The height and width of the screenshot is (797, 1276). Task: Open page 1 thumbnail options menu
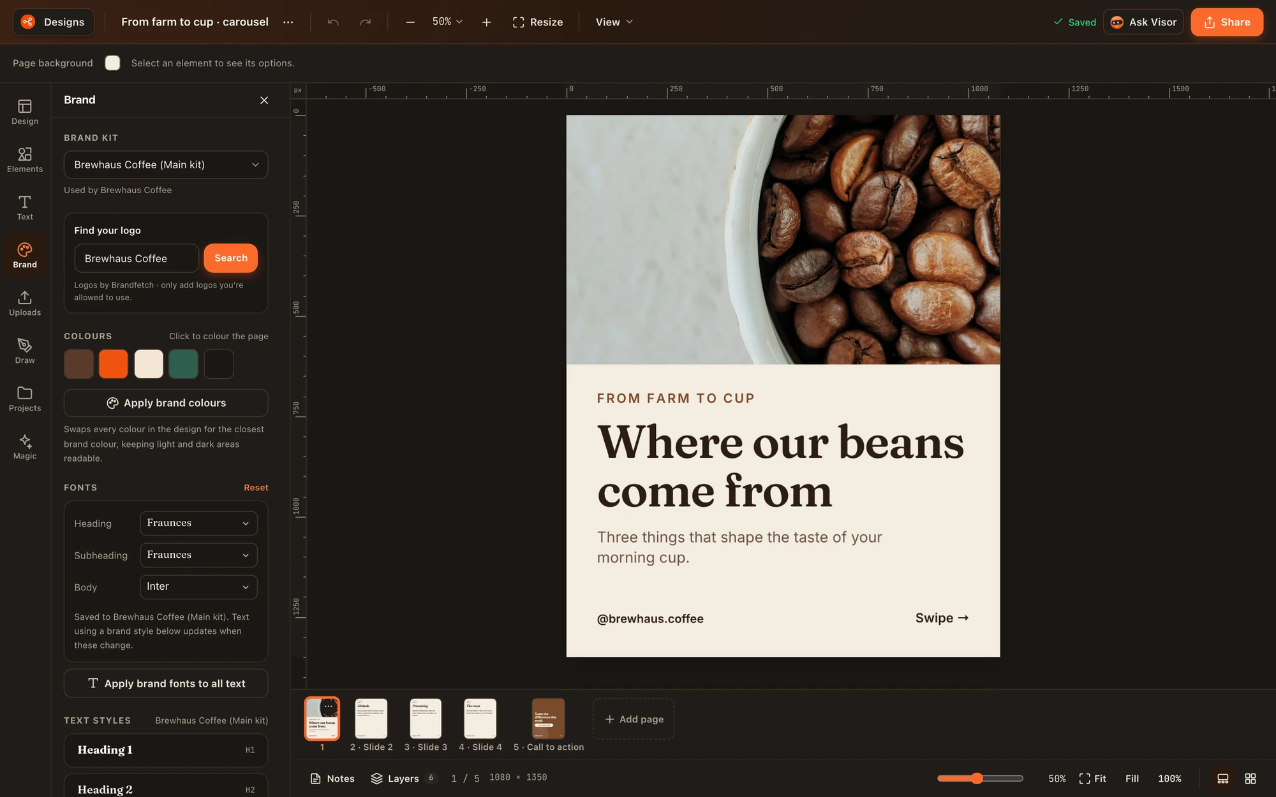(x=328, y=706)
